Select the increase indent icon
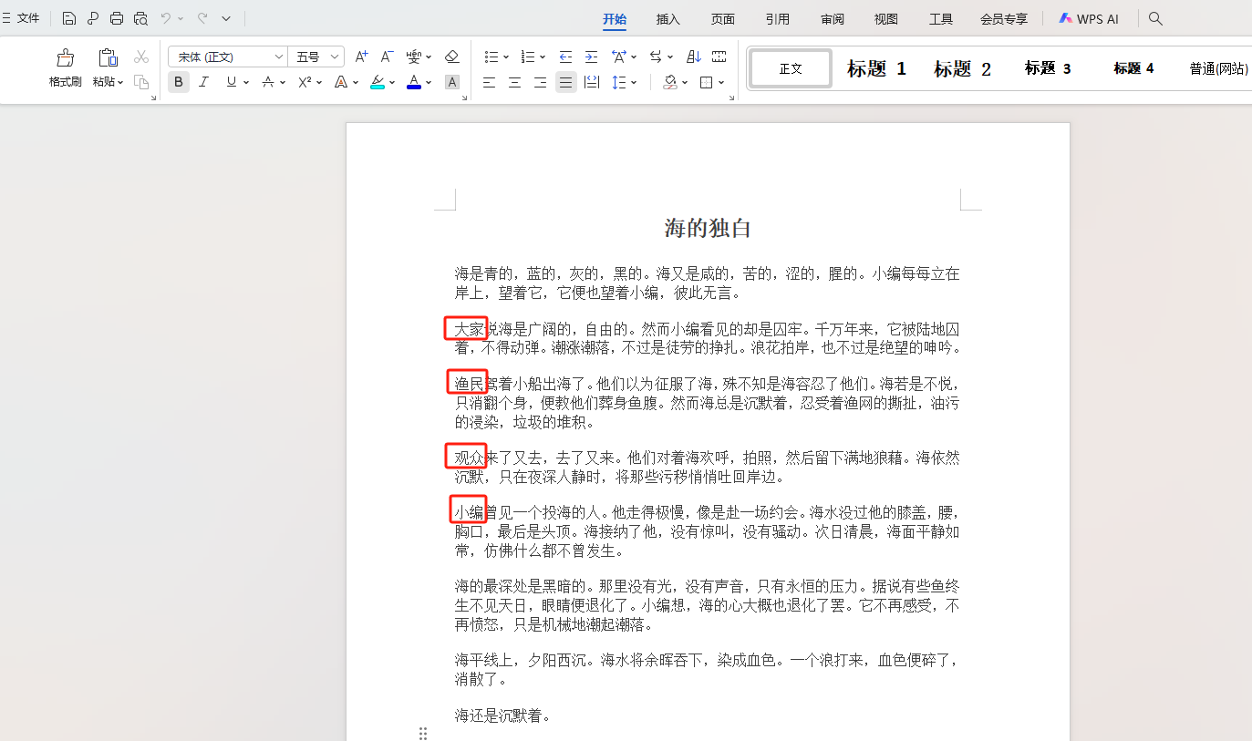Viewport: 1252px width, 741px height. [592, 56]
